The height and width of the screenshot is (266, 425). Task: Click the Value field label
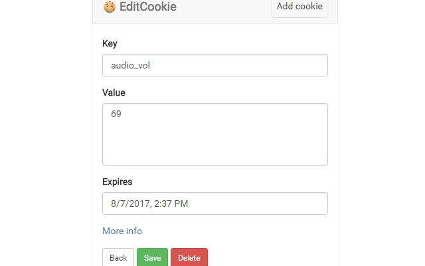point(114,92)
